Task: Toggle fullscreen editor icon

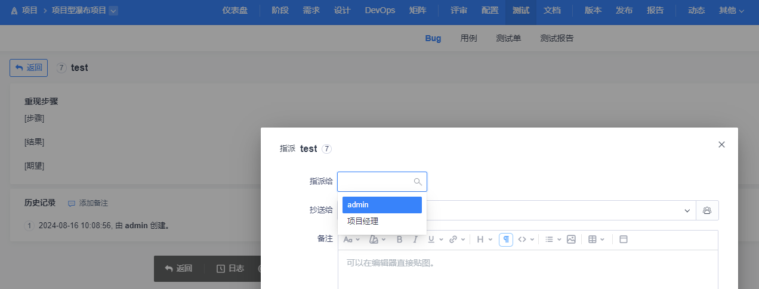Action: (624, 240)
